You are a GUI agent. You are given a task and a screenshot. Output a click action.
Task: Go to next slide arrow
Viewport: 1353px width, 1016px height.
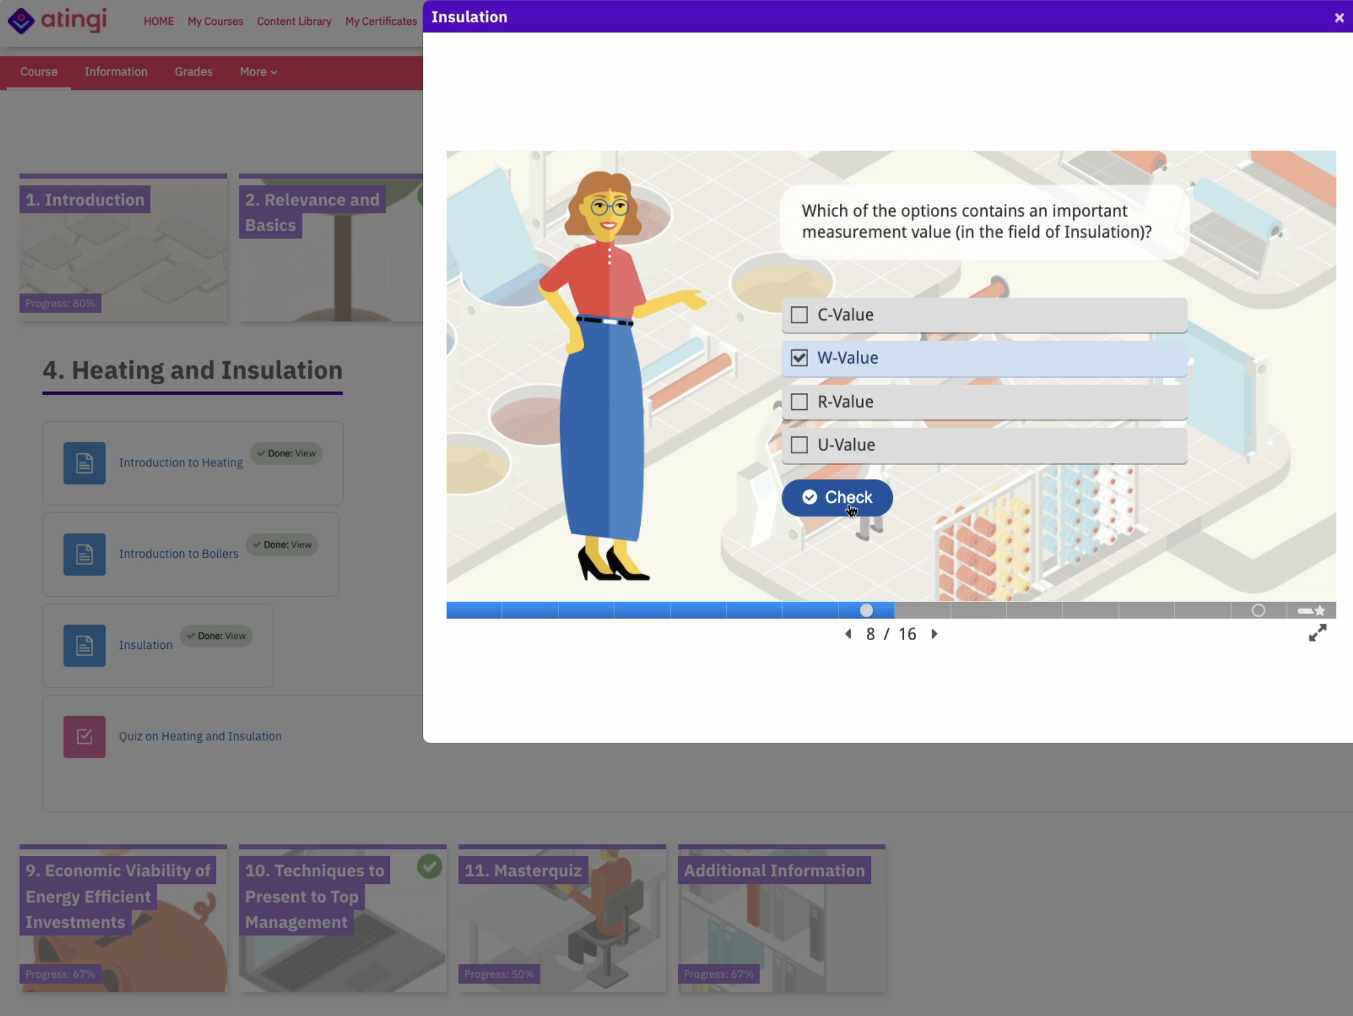pyautogui.click(x=934, y=634)
